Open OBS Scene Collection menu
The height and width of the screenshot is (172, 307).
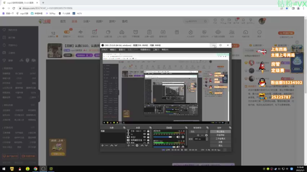tap(145, 50)
